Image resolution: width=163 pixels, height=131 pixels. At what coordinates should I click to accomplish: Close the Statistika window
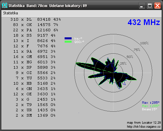click(157, 5)
